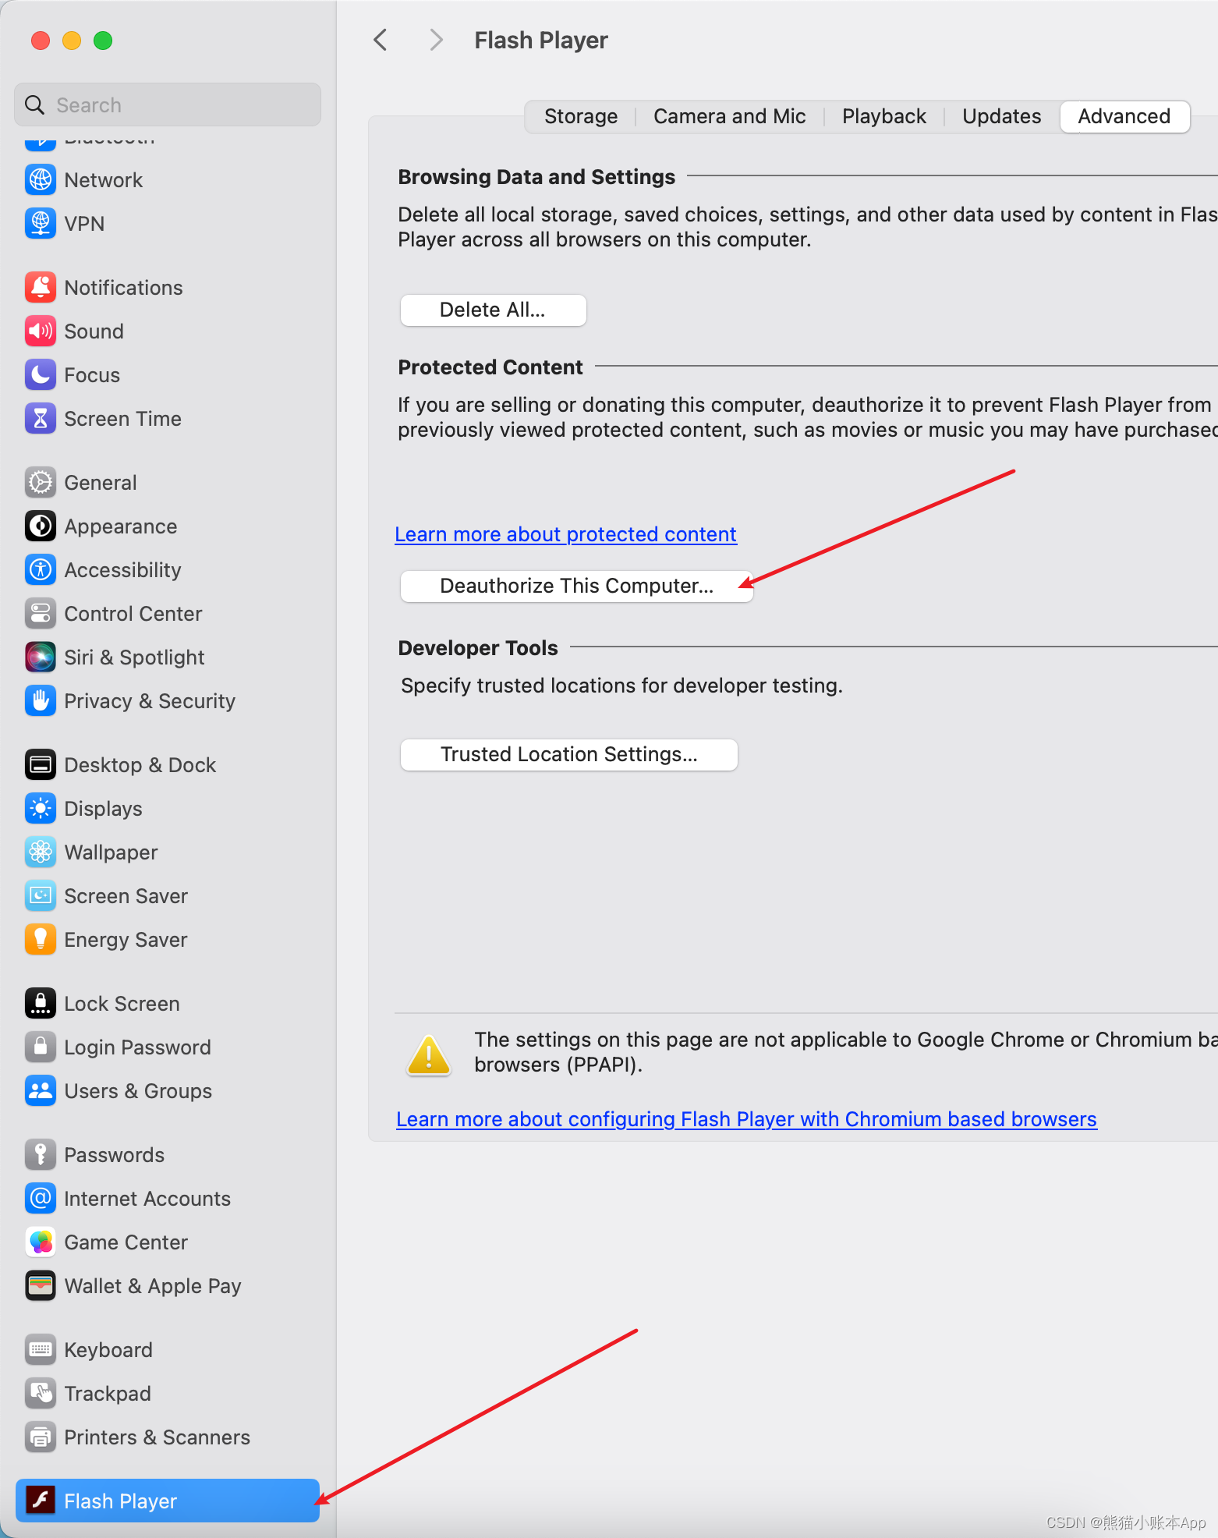Open Trusted Location Settings...
The image size is (1218, 1538).
point(568,755)
